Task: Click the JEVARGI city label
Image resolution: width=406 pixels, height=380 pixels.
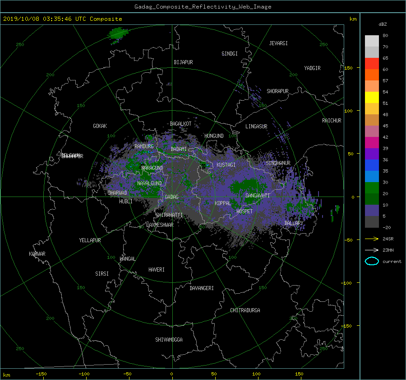Action: tap(278, 43)
